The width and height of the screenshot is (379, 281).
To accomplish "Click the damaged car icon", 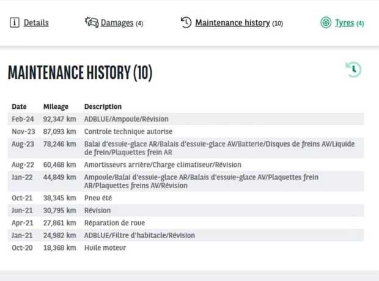I will [x=92, y=23].
